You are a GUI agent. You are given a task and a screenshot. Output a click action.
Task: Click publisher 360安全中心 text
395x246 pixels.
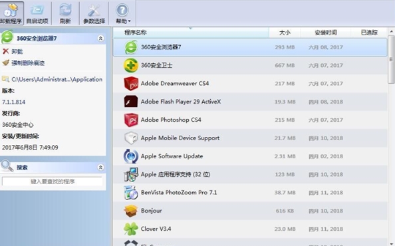(18, 125)
